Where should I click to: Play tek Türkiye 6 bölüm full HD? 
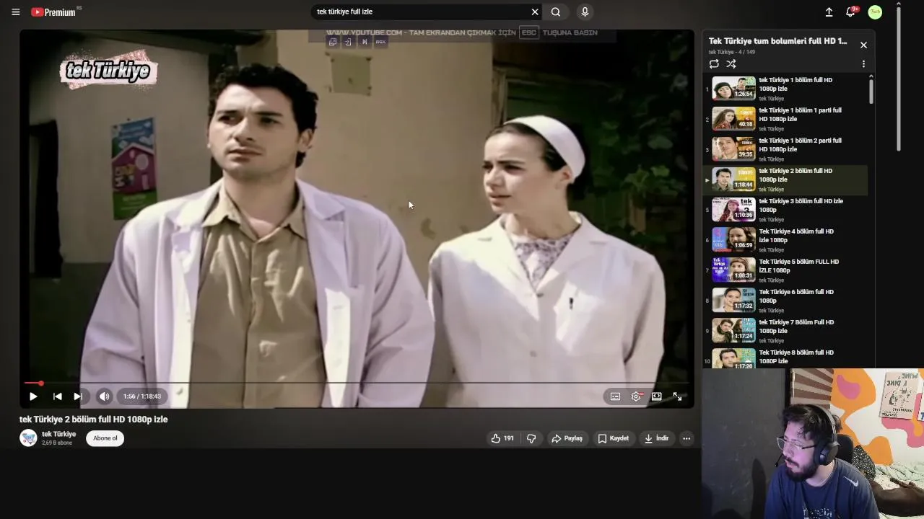point(785,301)
